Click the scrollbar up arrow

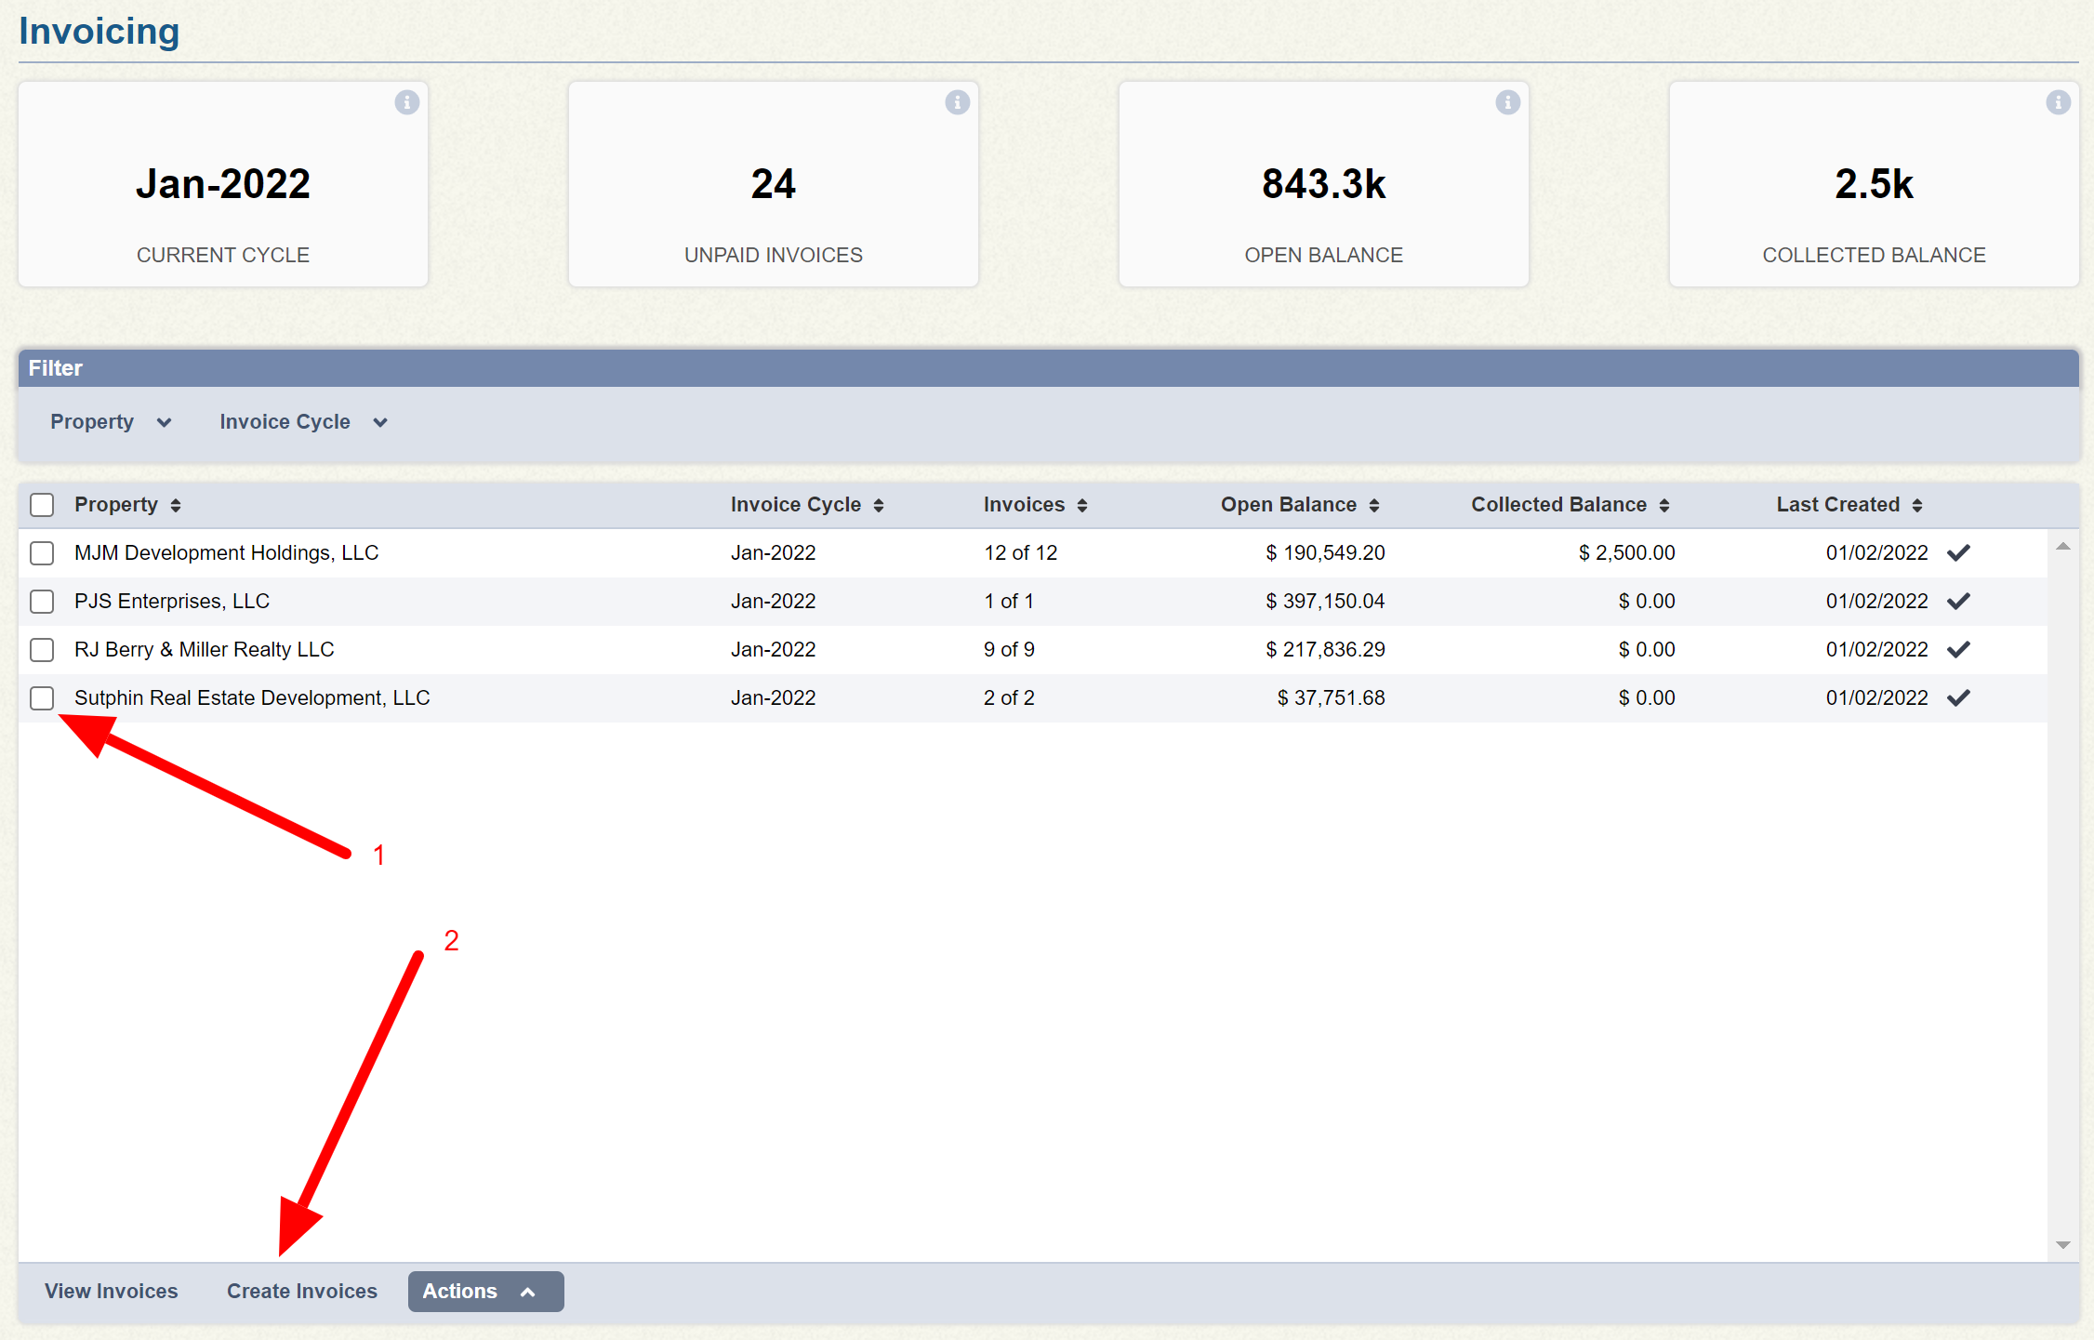pos(2063,547)
